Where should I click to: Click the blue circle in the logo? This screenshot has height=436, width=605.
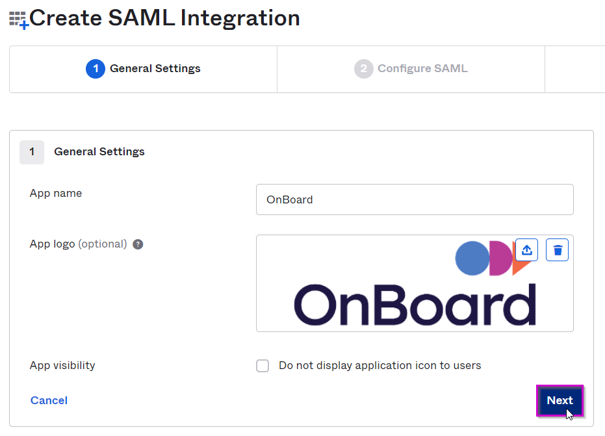(472, 258)
